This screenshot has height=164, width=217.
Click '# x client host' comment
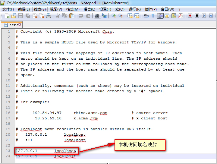point(149,118)
